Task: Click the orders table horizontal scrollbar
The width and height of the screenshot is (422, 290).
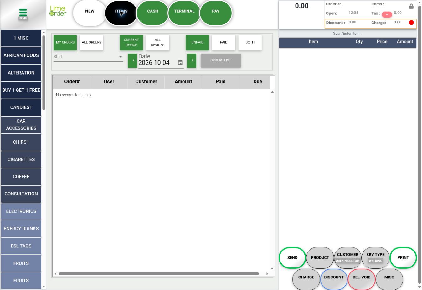Action: (159, 274)
